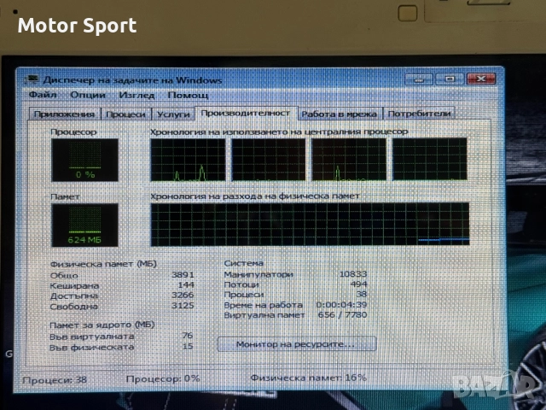Click the Във физическата value 15

click(188, 346)
